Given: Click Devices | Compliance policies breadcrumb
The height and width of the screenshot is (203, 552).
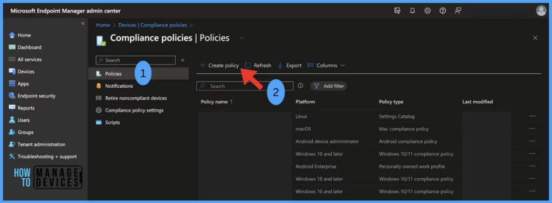Looking at the screenshot, I should click(153, 25).
